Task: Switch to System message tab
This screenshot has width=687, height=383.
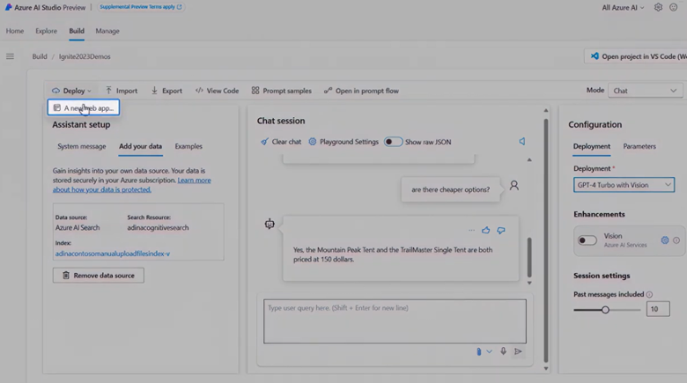Action: point(82,146)
